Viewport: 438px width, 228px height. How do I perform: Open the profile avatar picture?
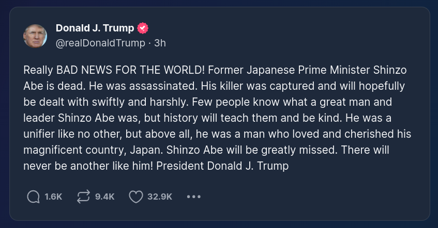tap(36, 36)
